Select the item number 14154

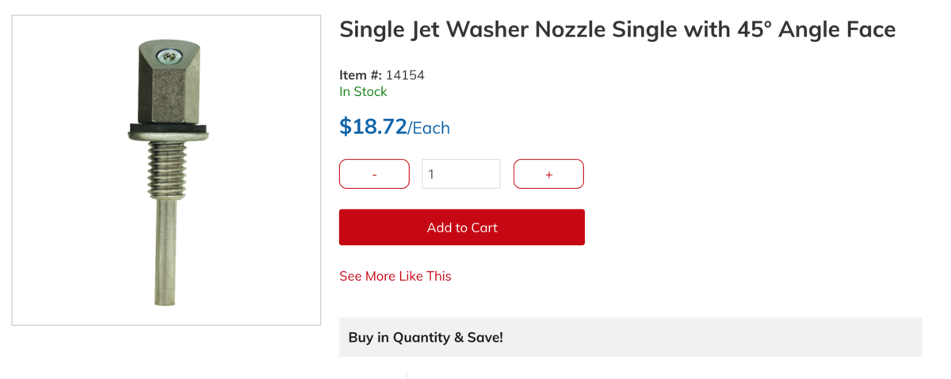coord(405,75)
